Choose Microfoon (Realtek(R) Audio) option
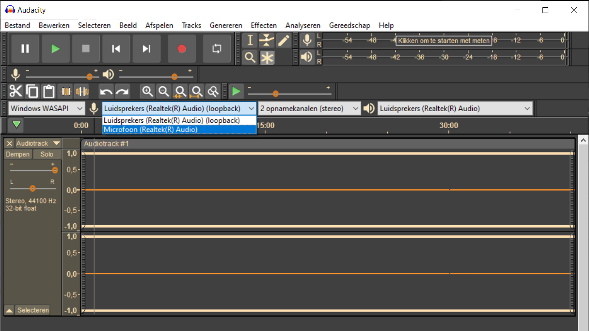 pos(179,130)
